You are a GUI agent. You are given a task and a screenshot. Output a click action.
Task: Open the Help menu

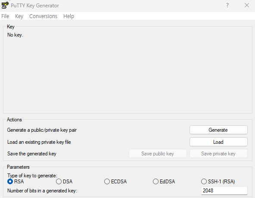pos(68,16)
